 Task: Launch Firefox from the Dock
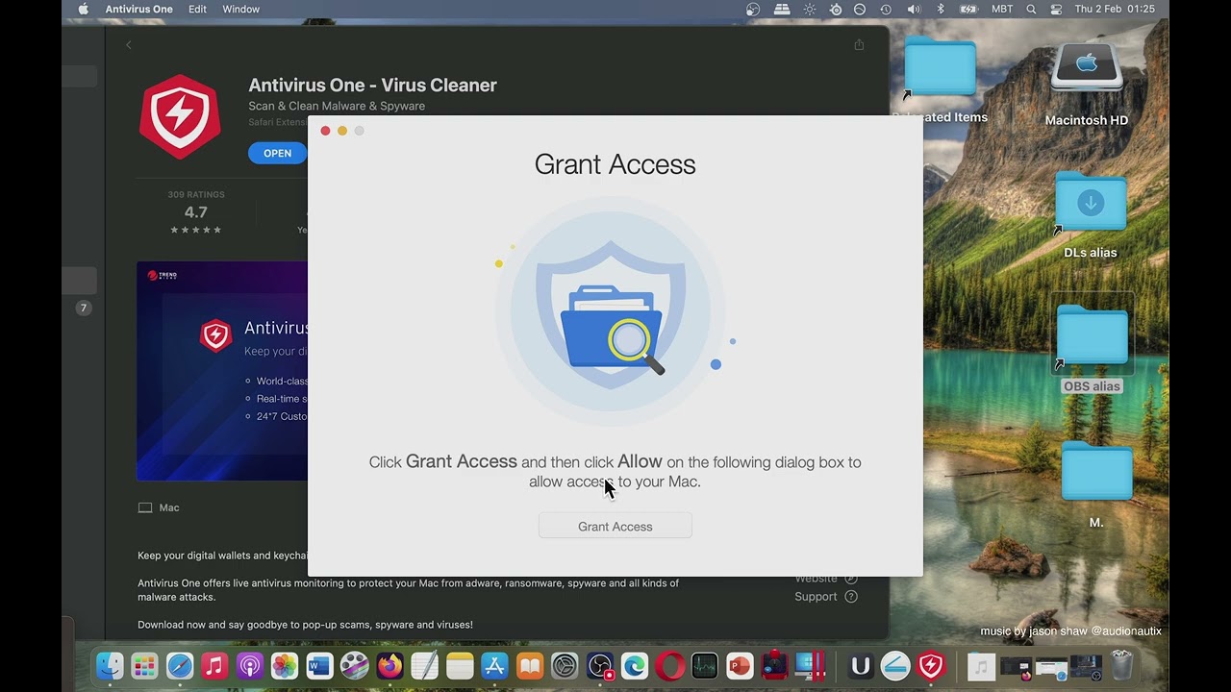pyautogui.click(x=389, y=665)
